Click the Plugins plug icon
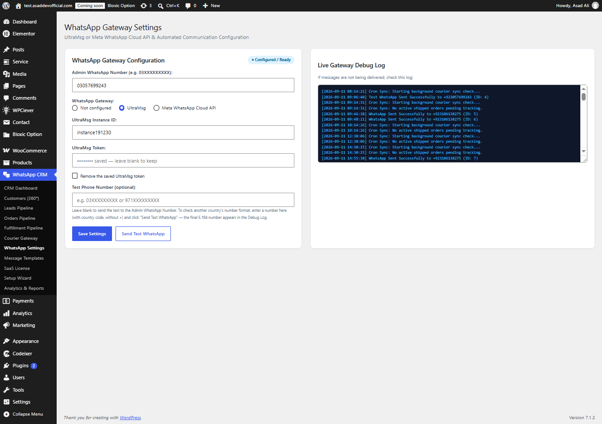The image size is (602, 424). (6, 366)
